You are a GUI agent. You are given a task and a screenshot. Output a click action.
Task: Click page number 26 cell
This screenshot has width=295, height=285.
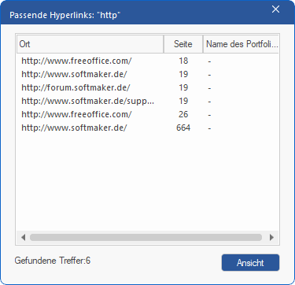click(x=183, y=114)
